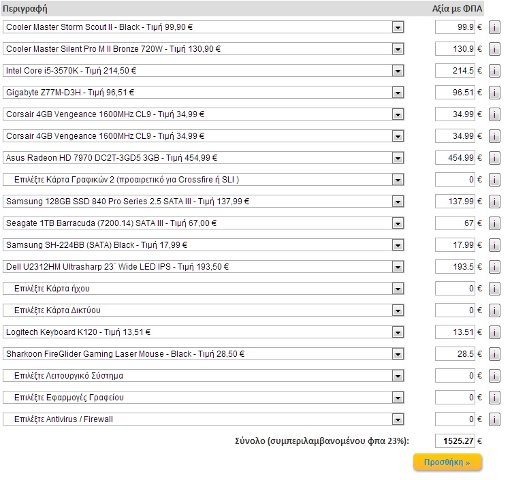The image size is (510, 480).
Task: Show info for Intel Core i5-3570K row
Action: point(494,71)
